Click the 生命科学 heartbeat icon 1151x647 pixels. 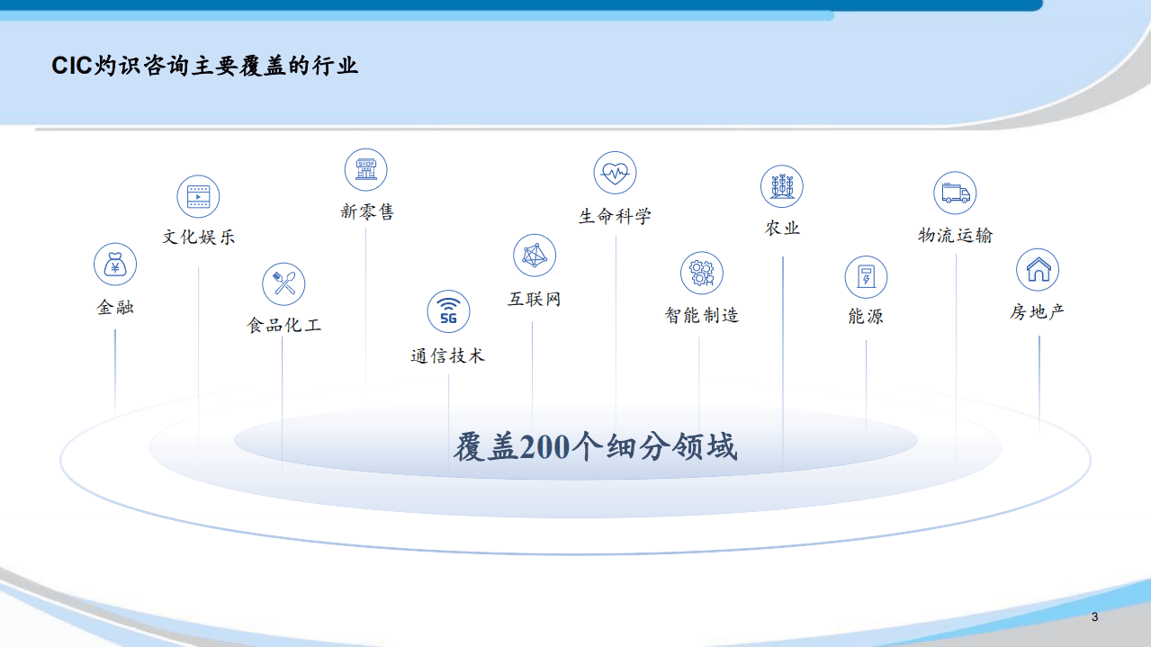pos(615,173)
